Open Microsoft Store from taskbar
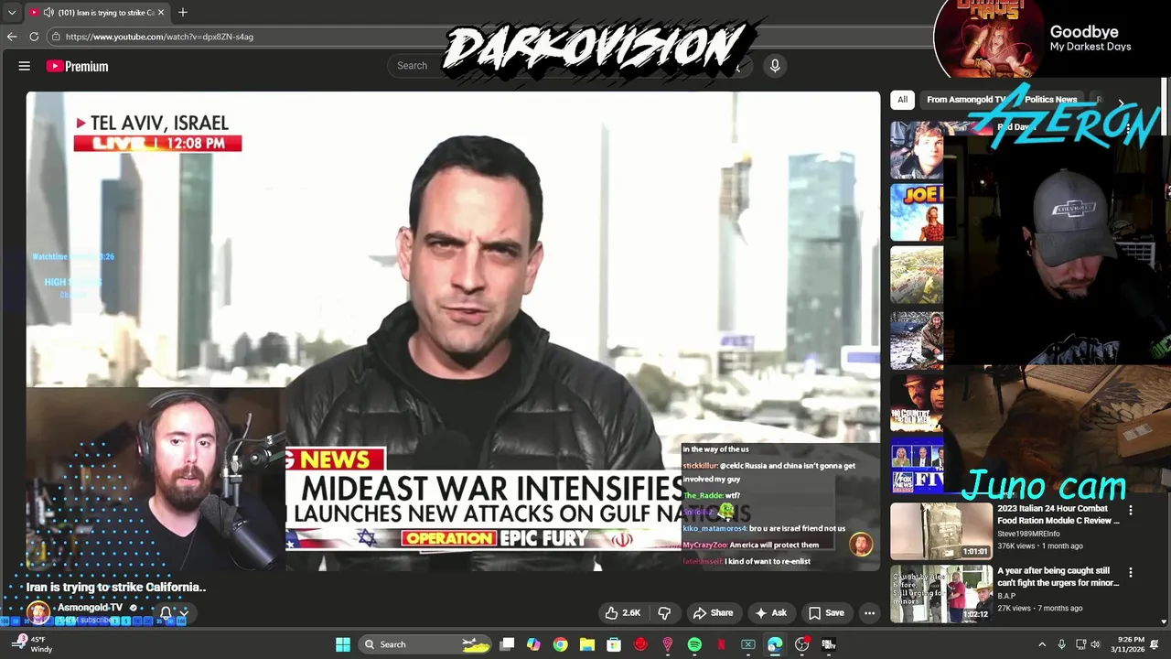This screenshot has height=659, width=1171. (614, 644)
